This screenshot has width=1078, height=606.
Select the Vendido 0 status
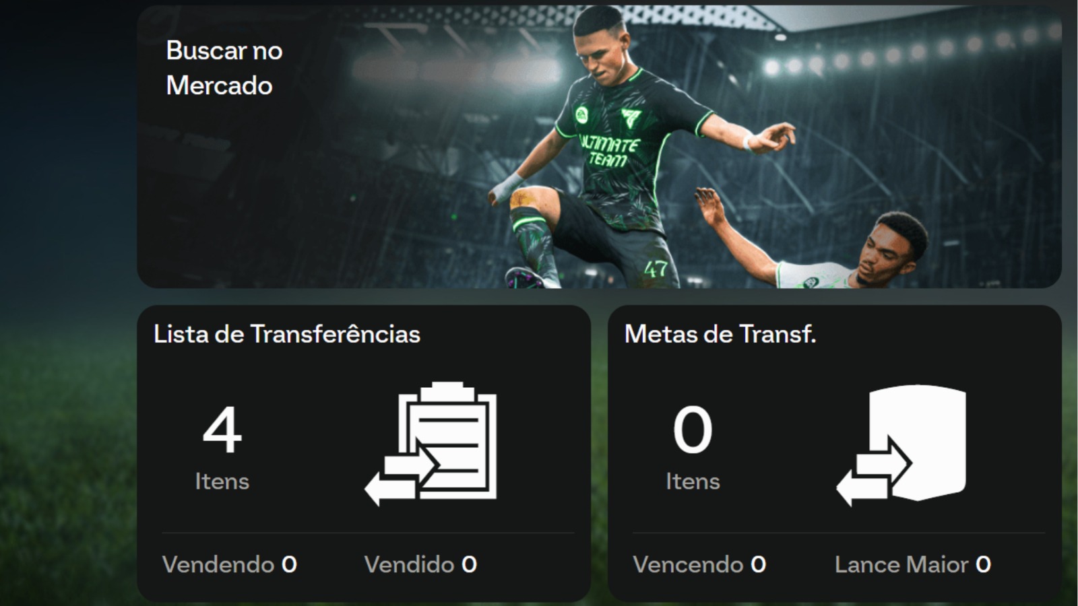421,564
